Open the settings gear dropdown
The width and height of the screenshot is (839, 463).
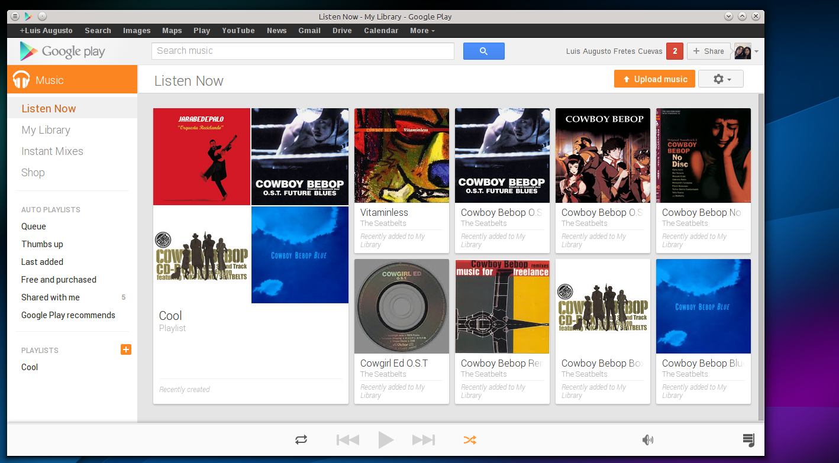coord(721,79)
